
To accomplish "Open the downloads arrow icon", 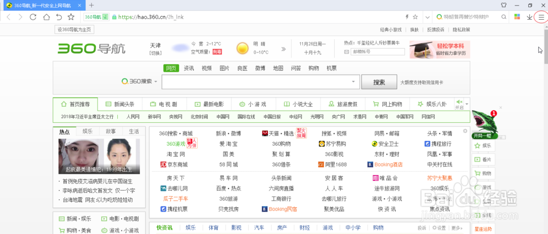I will point(529,17).
